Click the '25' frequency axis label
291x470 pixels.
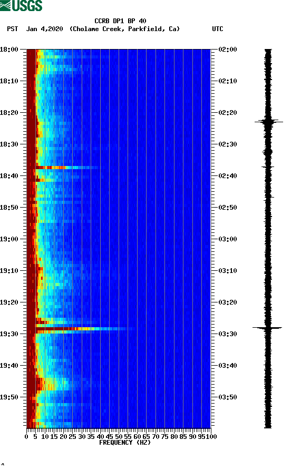[x=73, y=436]
